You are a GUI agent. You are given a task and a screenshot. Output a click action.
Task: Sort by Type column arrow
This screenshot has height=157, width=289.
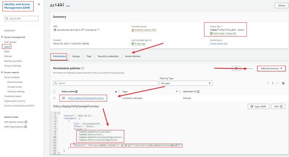[177, 91]
